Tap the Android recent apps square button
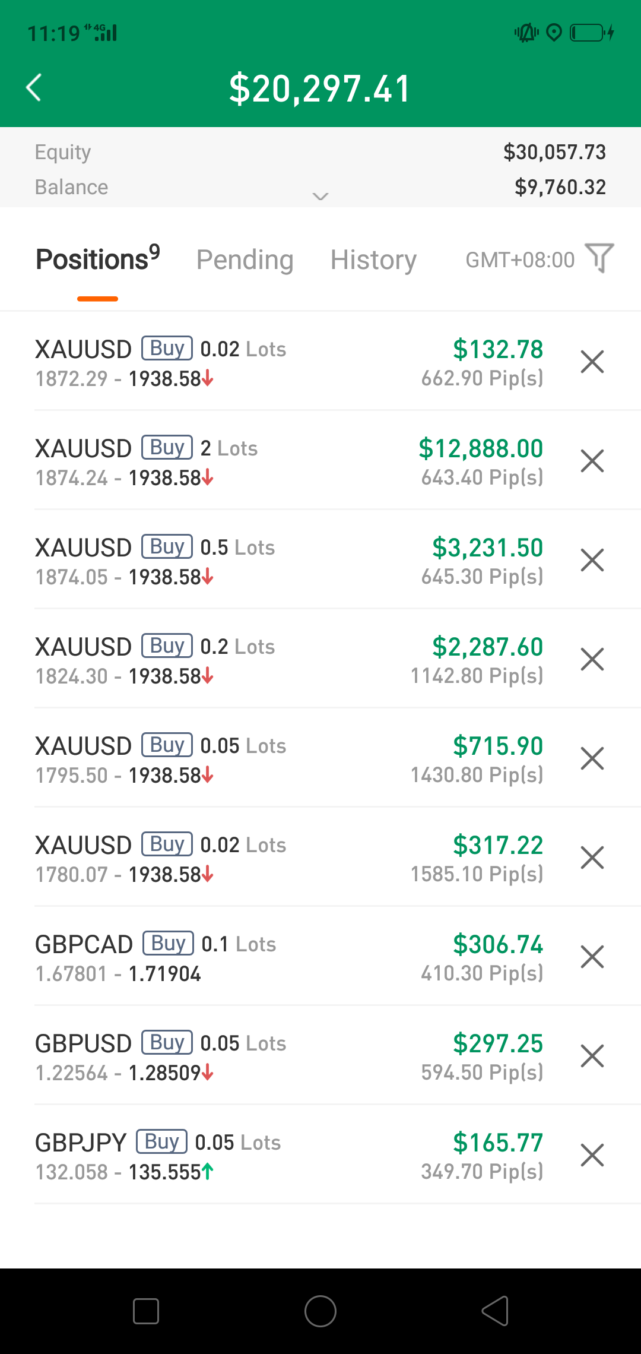641x1354 pixels. point(146,1311)
